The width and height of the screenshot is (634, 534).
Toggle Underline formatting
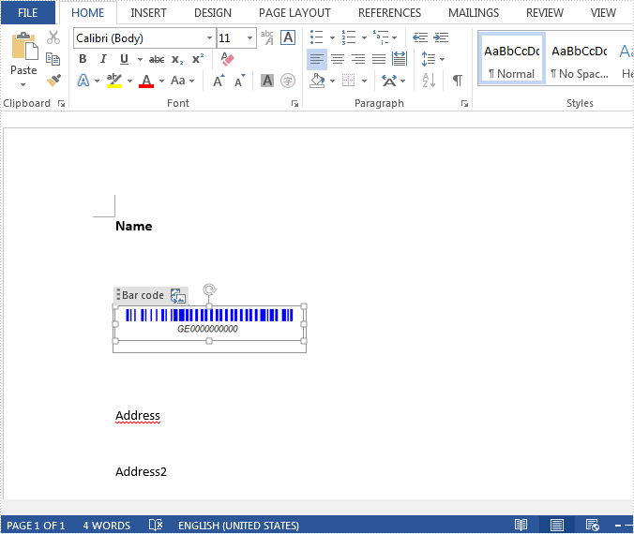pos(124,59)
